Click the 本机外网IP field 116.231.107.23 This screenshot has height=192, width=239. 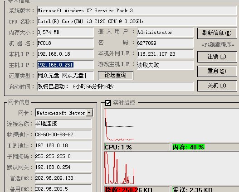click(165, 54)
